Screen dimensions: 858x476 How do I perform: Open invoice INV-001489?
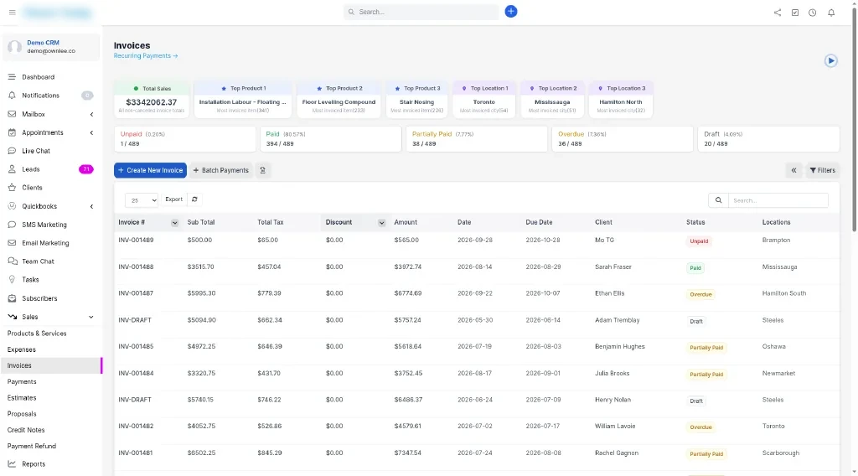[x=136, y=241]
